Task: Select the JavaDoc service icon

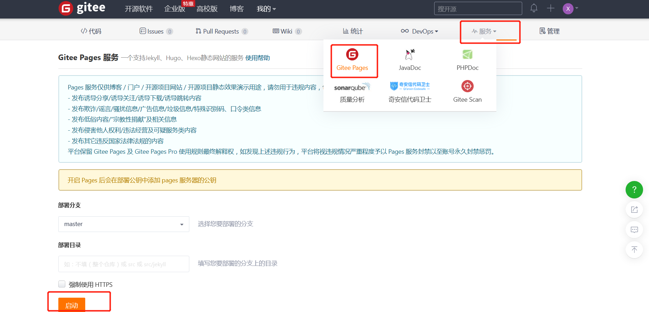Action: pyautogui.click(x=410, y=54)
